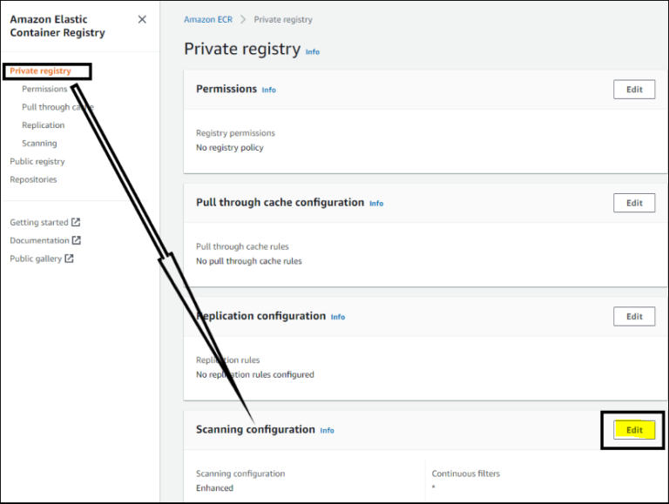Image resolution: width=669 pixels, height=504 pixels.
Task: Open Public gallery external link icon
Action: click(69, 259)
